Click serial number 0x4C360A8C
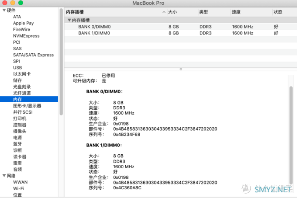 tap(127, 188)
